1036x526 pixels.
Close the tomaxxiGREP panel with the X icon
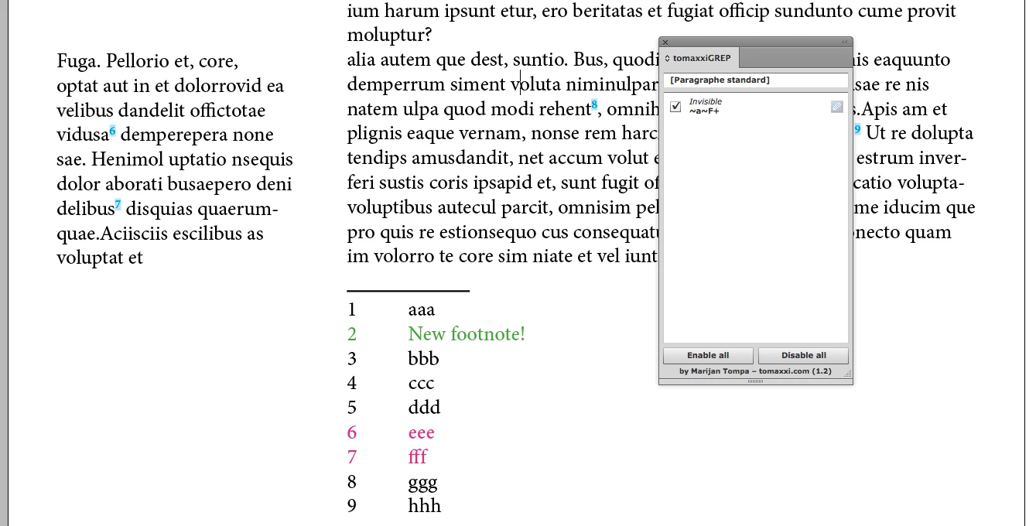coord(665,43)
